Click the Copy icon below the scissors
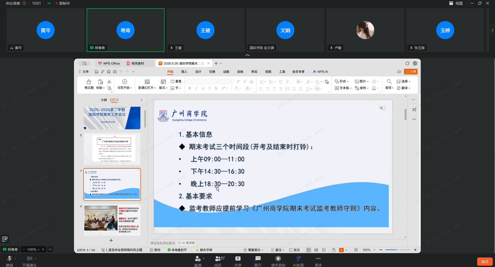 109,88
